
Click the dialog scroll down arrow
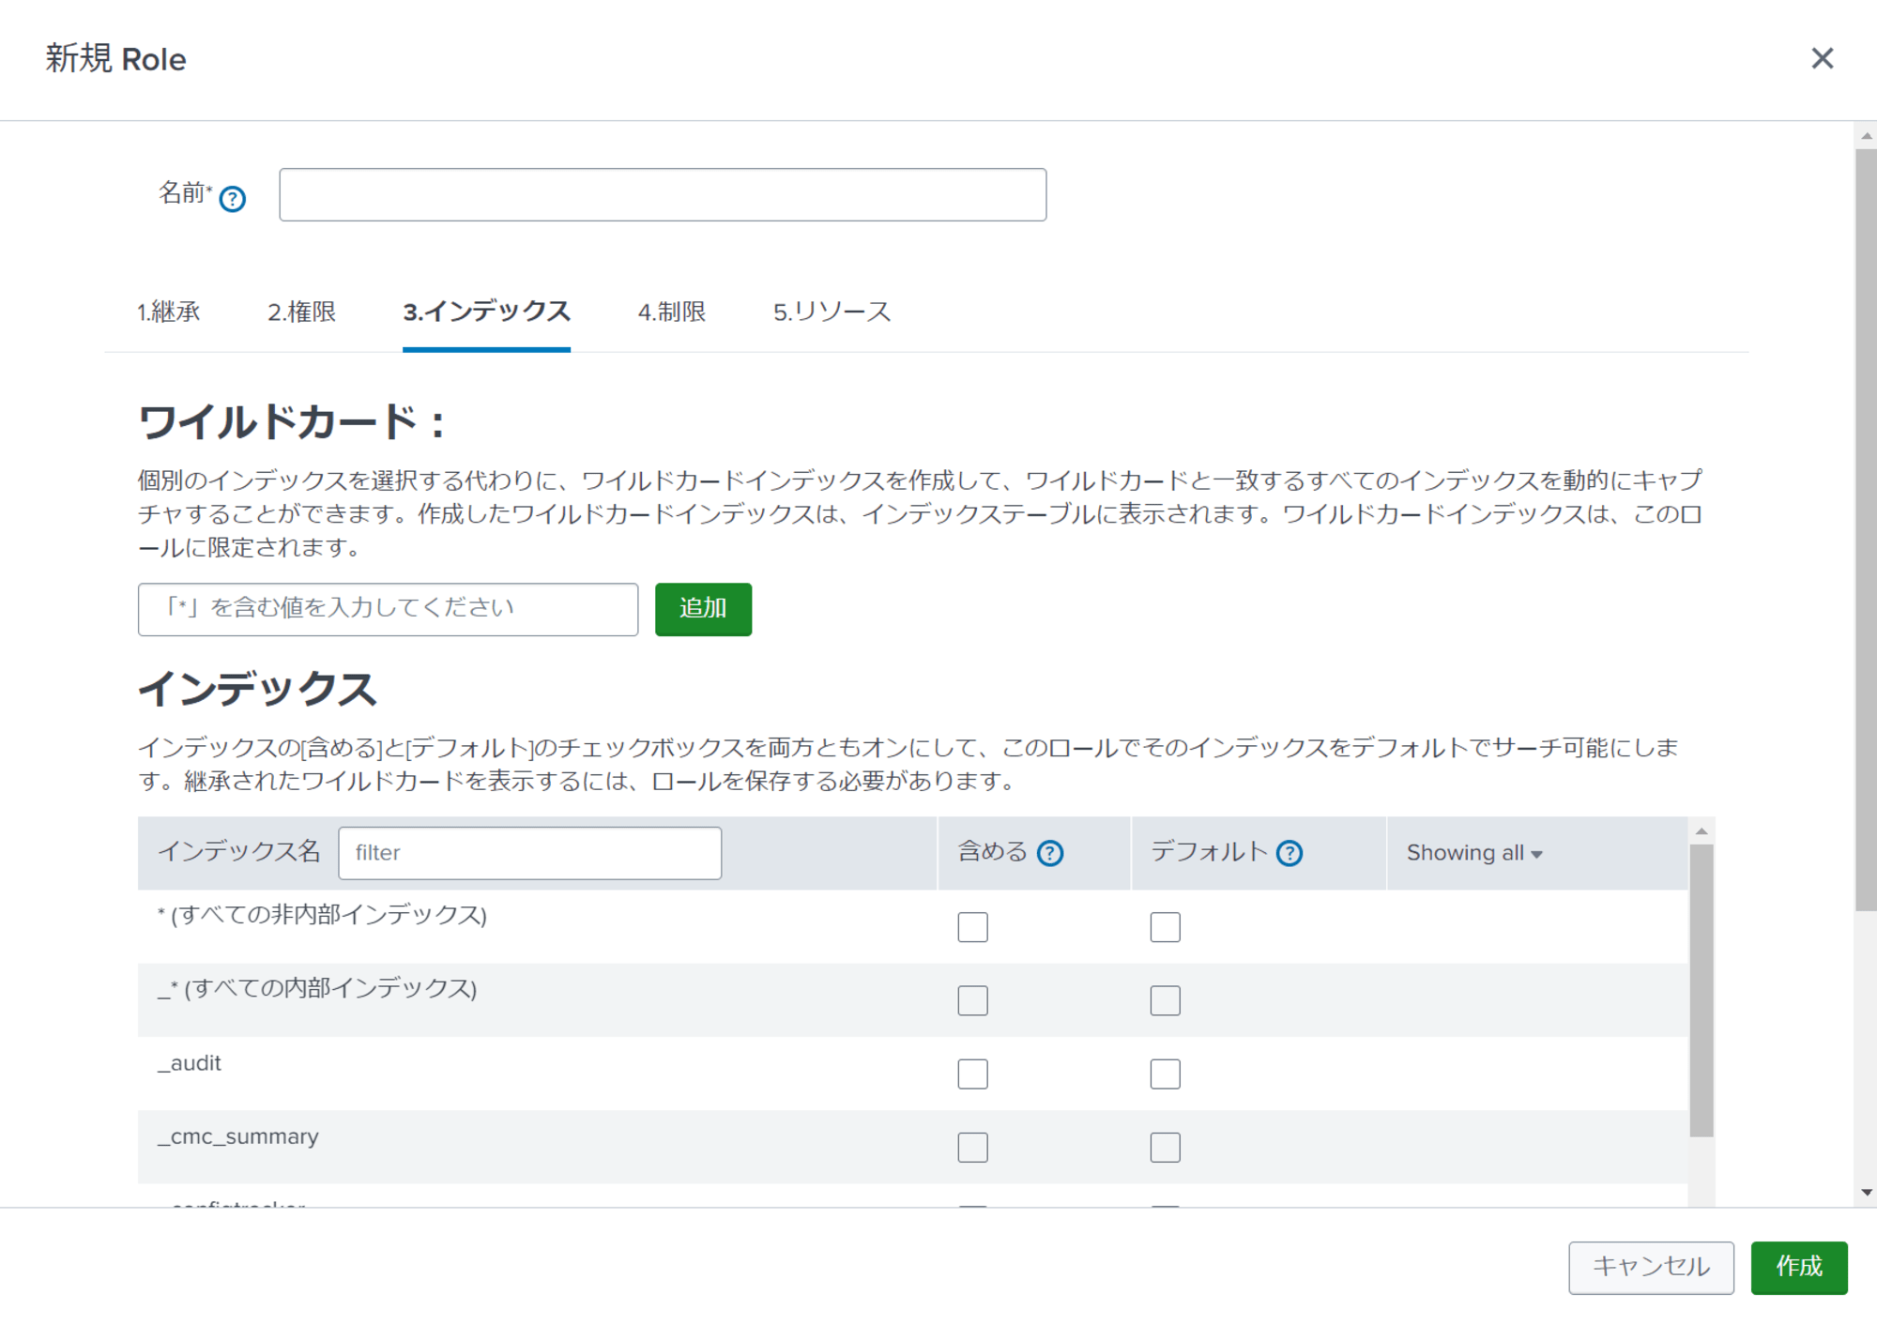pos(1866,1193)
